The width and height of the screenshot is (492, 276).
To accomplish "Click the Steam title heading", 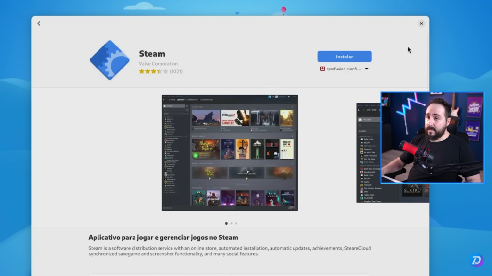I will (152, 54).
